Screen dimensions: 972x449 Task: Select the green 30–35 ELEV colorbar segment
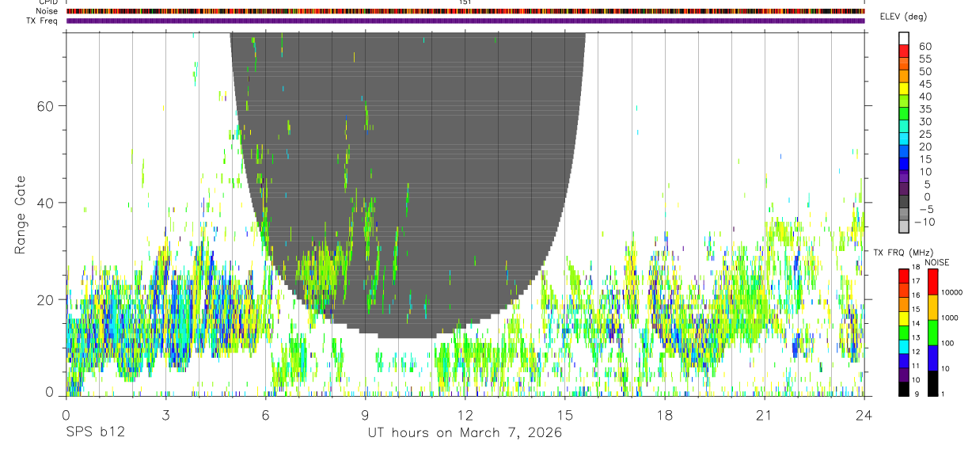pyautogui.click(x=904, y=114)
